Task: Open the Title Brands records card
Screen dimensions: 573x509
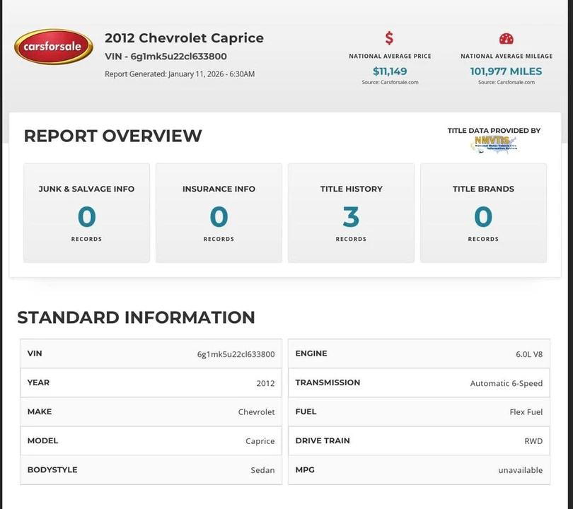Action: coord(483,213)
